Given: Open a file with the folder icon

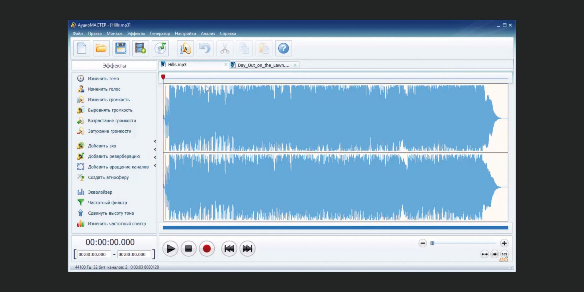Looking at the screenshot, I should [x=101, y=48].
